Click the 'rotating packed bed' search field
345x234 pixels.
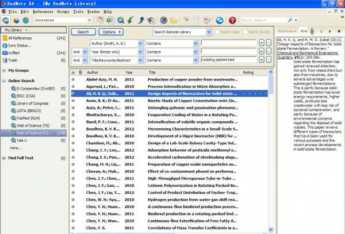click(x=229, y=60)
